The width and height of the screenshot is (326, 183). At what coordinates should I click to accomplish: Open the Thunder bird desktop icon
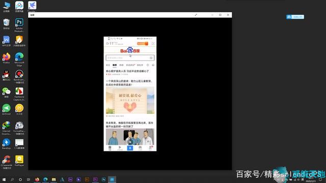32,7
